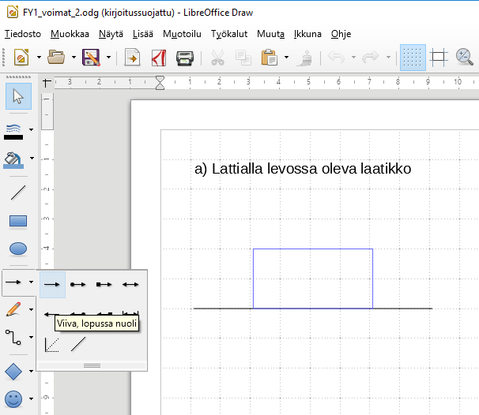The width and height of the screenshot is (479, 415).
Task: Expand the Line color dropdown arrow
Action: click(31, 130)
